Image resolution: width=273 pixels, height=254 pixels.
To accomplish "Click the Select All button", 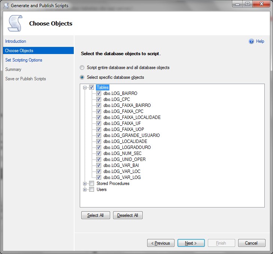I will 95,215.
